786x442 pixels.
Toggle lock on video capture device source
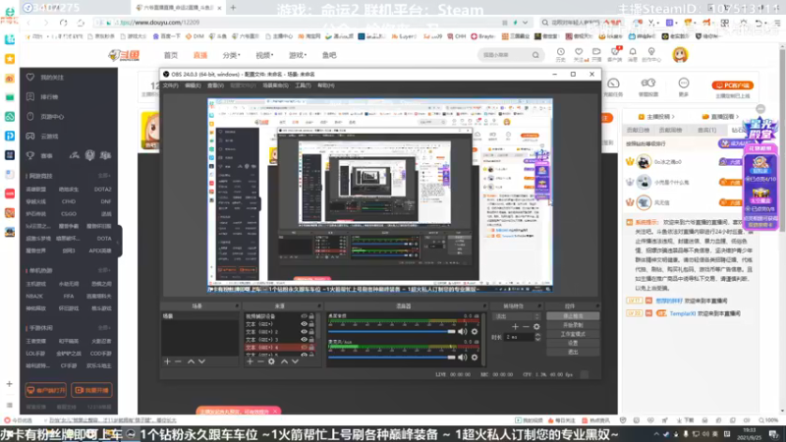tap(311, 316)
